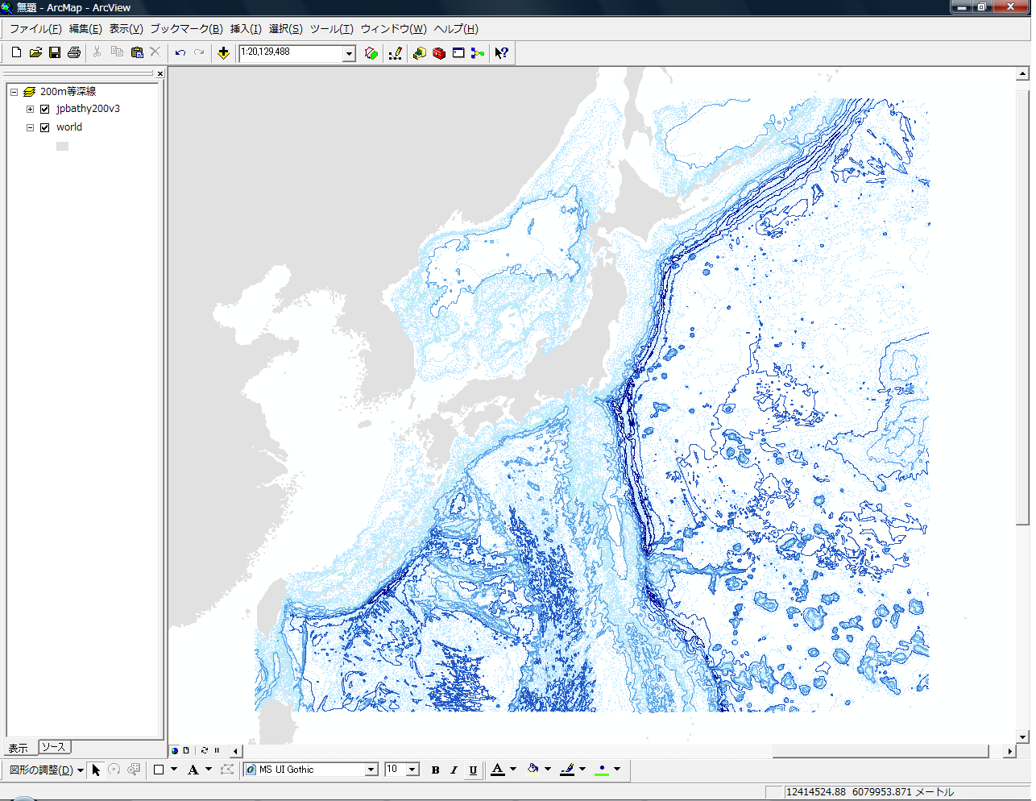Open the ArcToolbox window
The image size is (1036, 801).
click(439, 53)
